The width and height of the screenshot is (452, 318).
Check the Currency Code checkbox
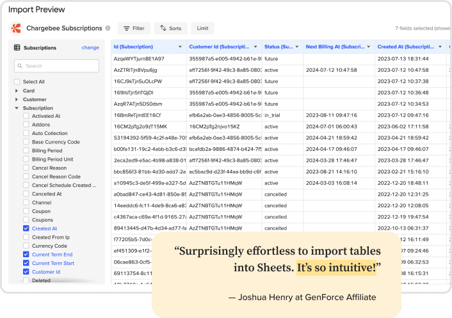coord(26,246)
